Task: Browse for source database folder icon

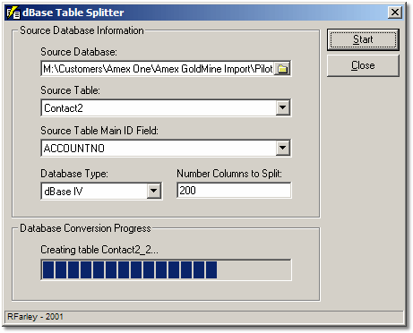Action: (x=282, y=69)
